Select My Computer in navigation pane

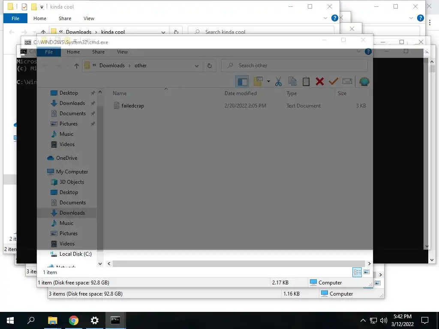coord(72,172)
